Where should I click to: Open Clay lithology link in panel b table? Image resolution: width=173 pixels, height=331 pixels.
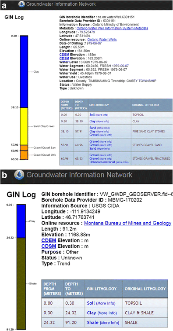[x=92, y=313]
